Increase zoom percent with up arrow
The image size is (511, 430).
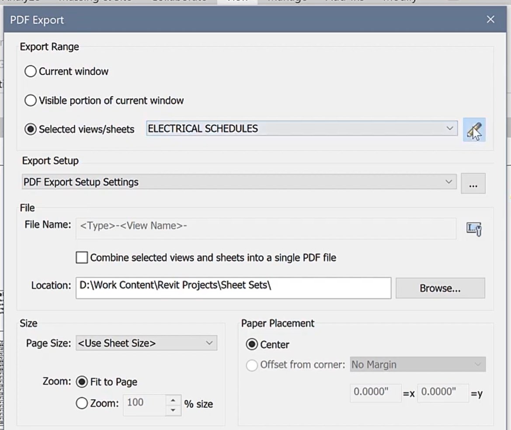(x=173, y=400)
